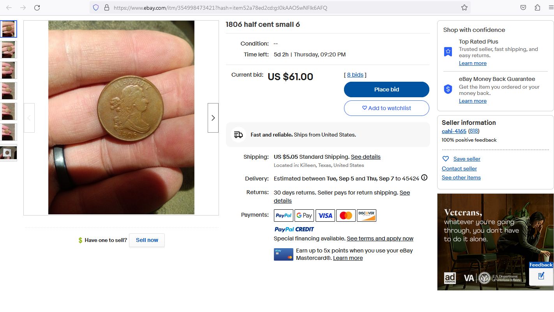
Task: Click the delivery estimate info icon
Action: pyautogui.click(x=424, y=178)
